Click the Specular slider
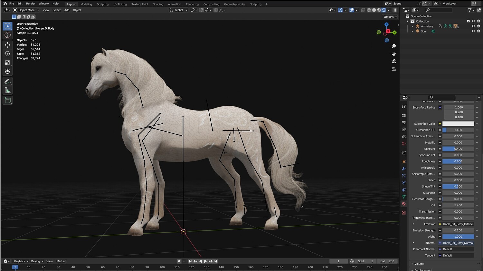 point(458,149)
